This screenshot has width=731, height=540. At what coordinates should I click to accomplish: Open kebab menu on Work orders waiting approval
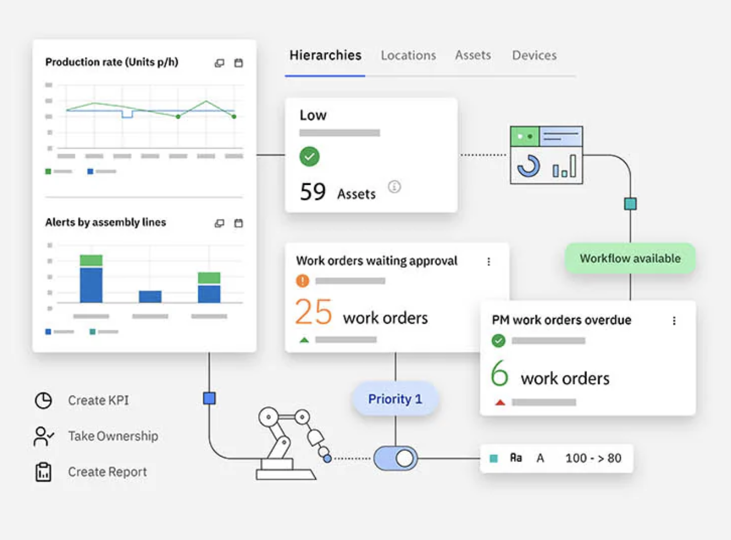(x=488, y=262)
